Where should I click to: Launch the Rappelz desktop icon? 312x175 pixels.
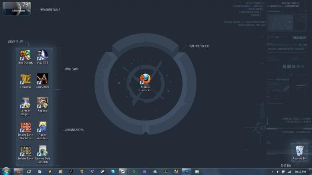42,103
